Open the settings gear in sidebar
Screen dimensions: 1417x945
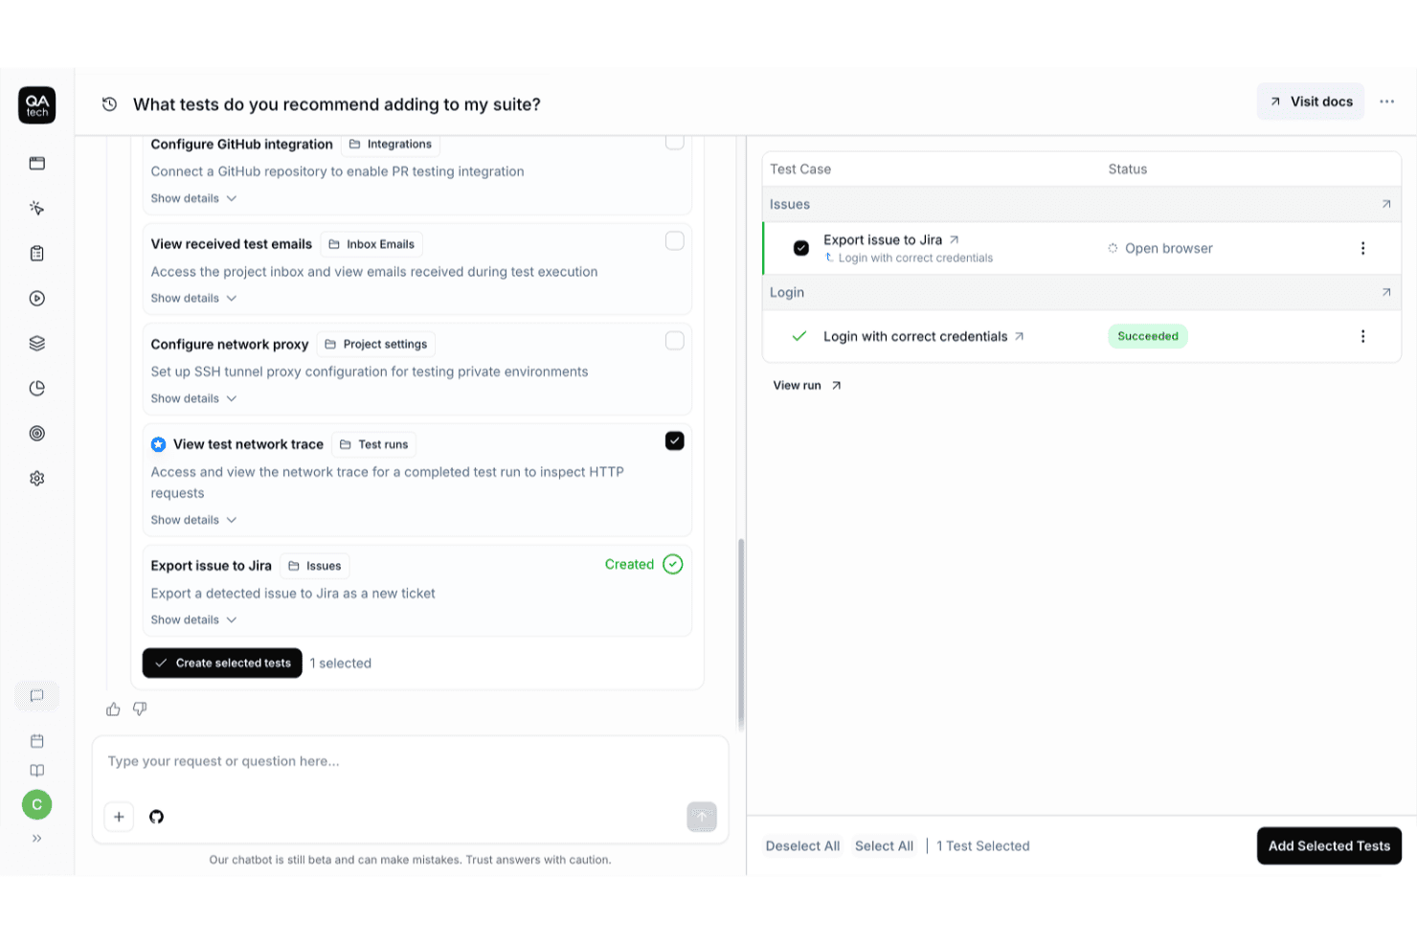[37, 479]
